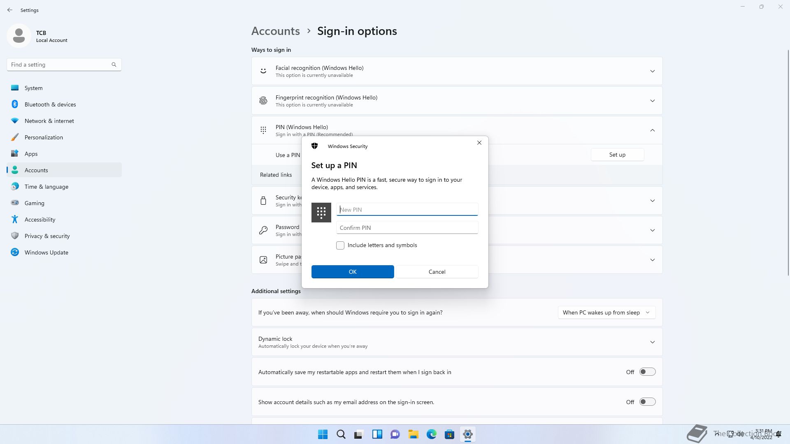Cancel the Set up a PIN dialog
The height and width of the screenshot is (444, 790).
pos(437,272)
